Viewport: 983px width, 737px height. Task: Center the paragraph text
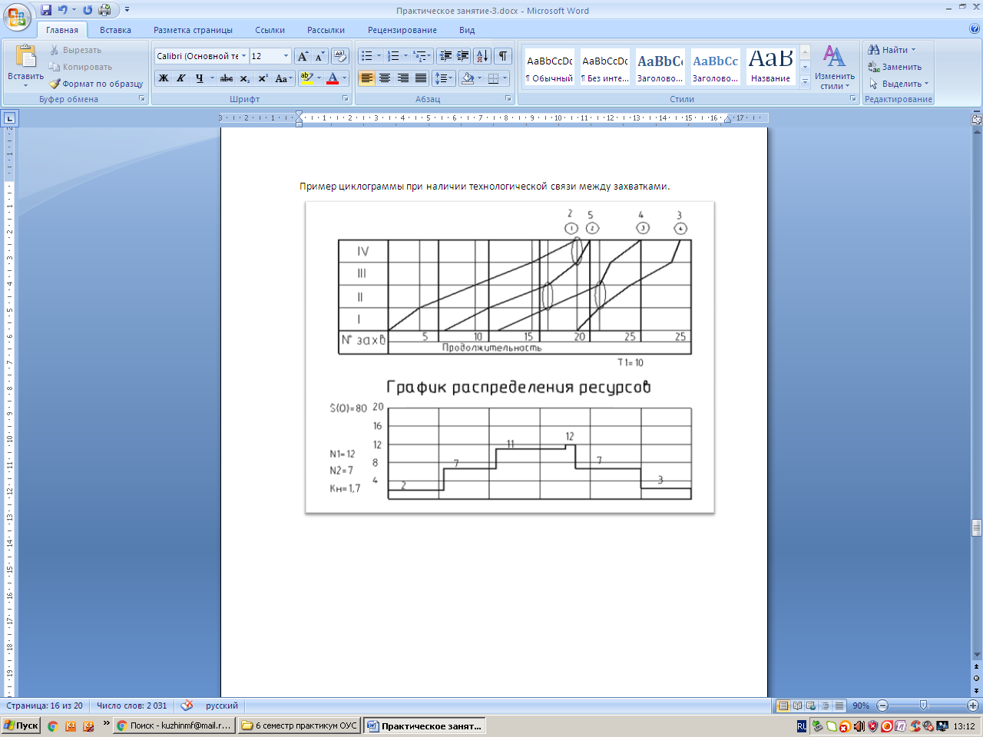[x=385, y=78]
